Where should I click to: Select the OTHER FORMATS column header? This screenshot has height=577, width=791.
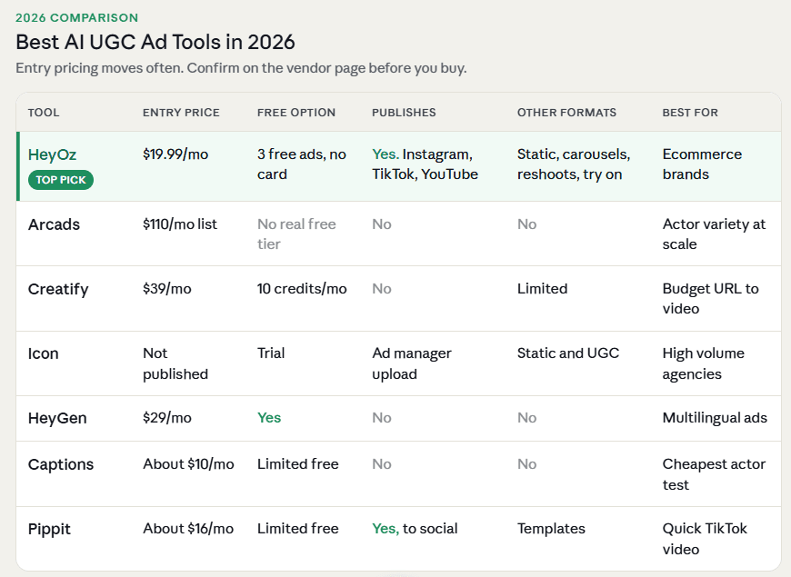(566, 113)
